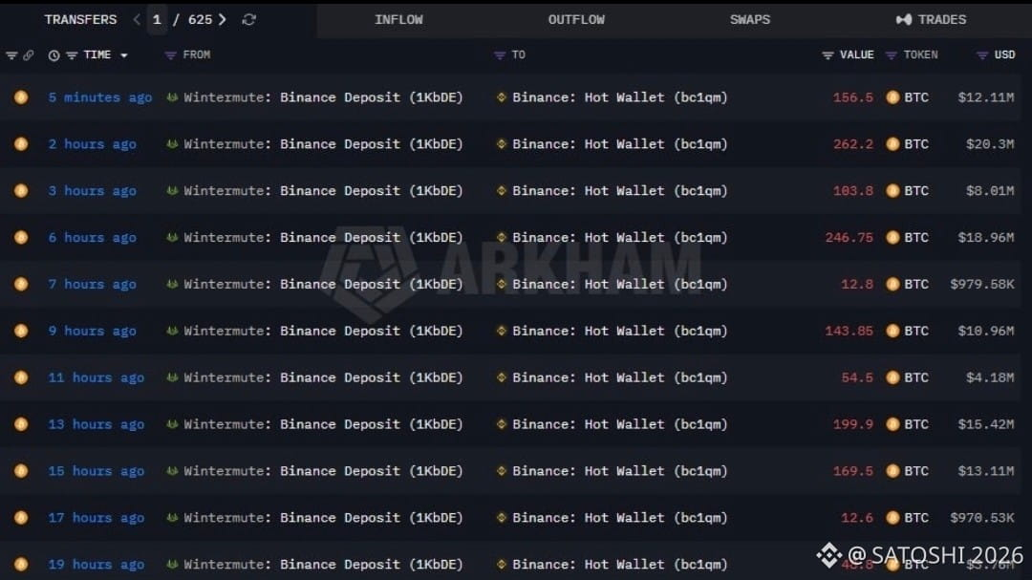Click the Binance logo in 3 hours ago row

point(501,191)
